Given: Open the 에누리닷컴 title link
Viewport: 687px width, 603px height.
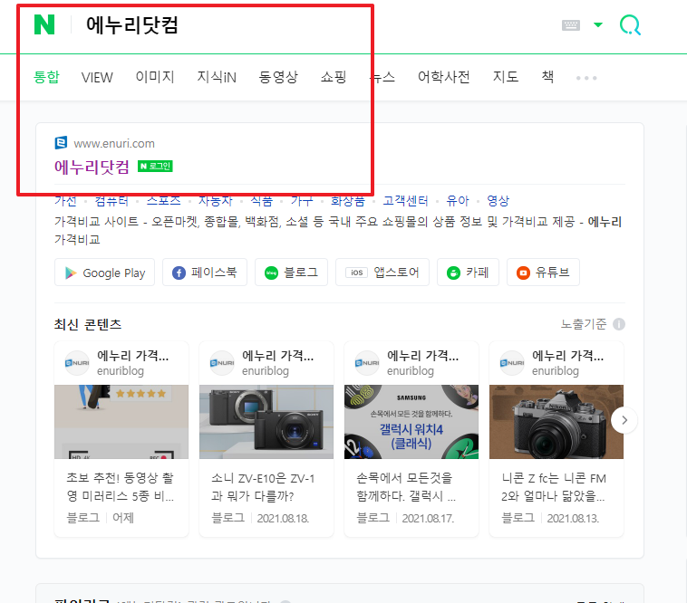Looking at the screenshot, I should pyautogui.click(x=92, y=167).
